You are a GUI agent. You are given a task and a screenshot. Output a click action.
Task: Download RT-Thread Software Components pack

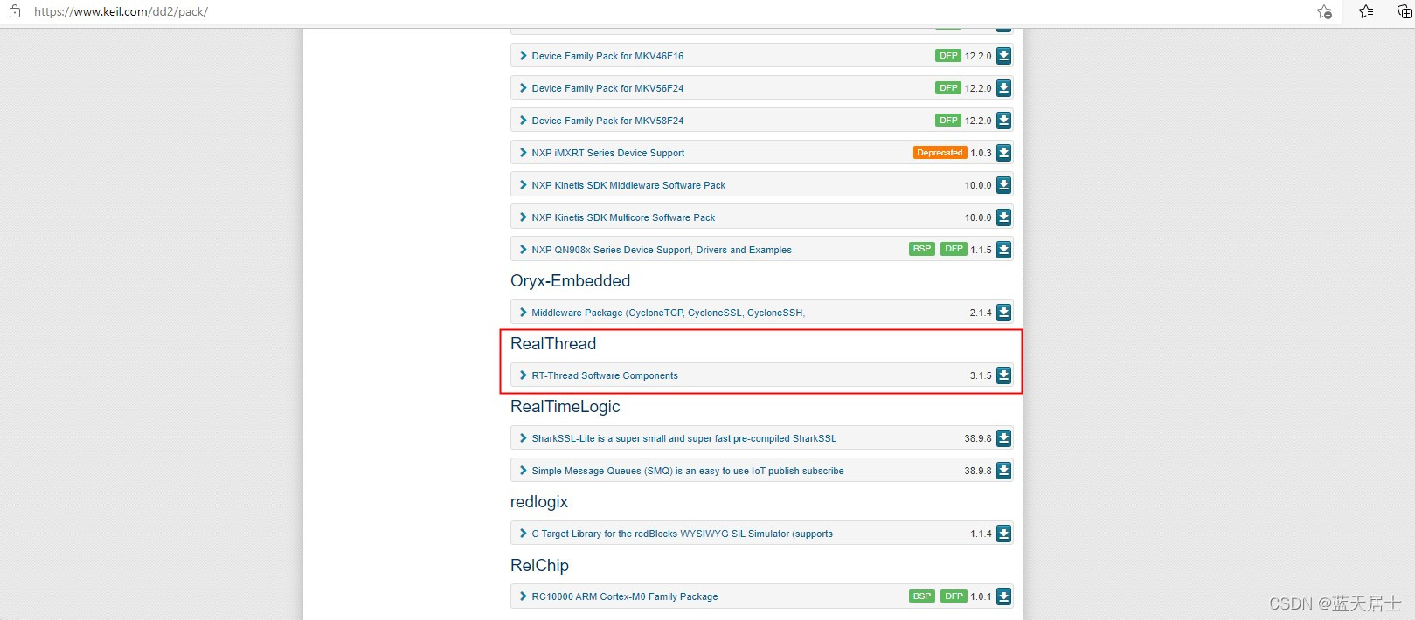pyautogui.click(x=1003, y=375)
